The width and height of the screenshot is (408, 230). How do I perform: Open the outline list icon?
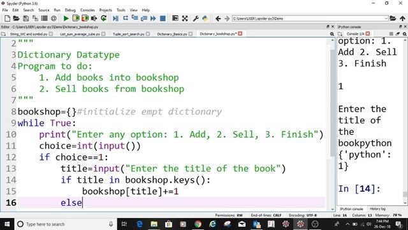(44, 19)
